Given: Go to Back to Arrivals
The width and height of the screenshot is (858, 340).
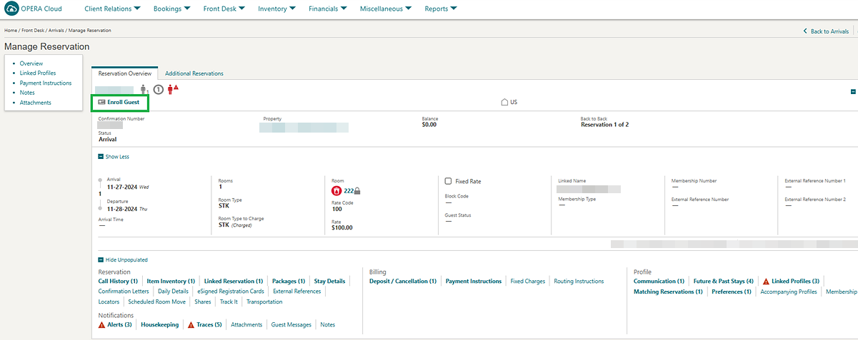Looking at the screenshot, I should [x=825, y=31].
